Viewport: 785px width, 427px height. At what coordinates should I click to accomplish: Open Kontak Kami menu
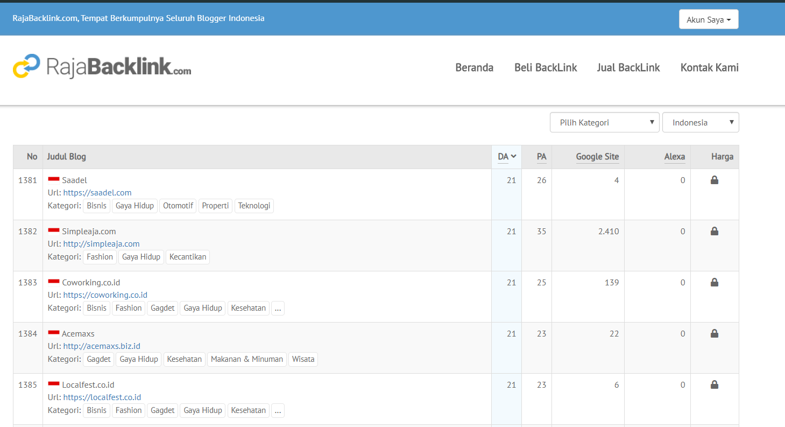709,67
